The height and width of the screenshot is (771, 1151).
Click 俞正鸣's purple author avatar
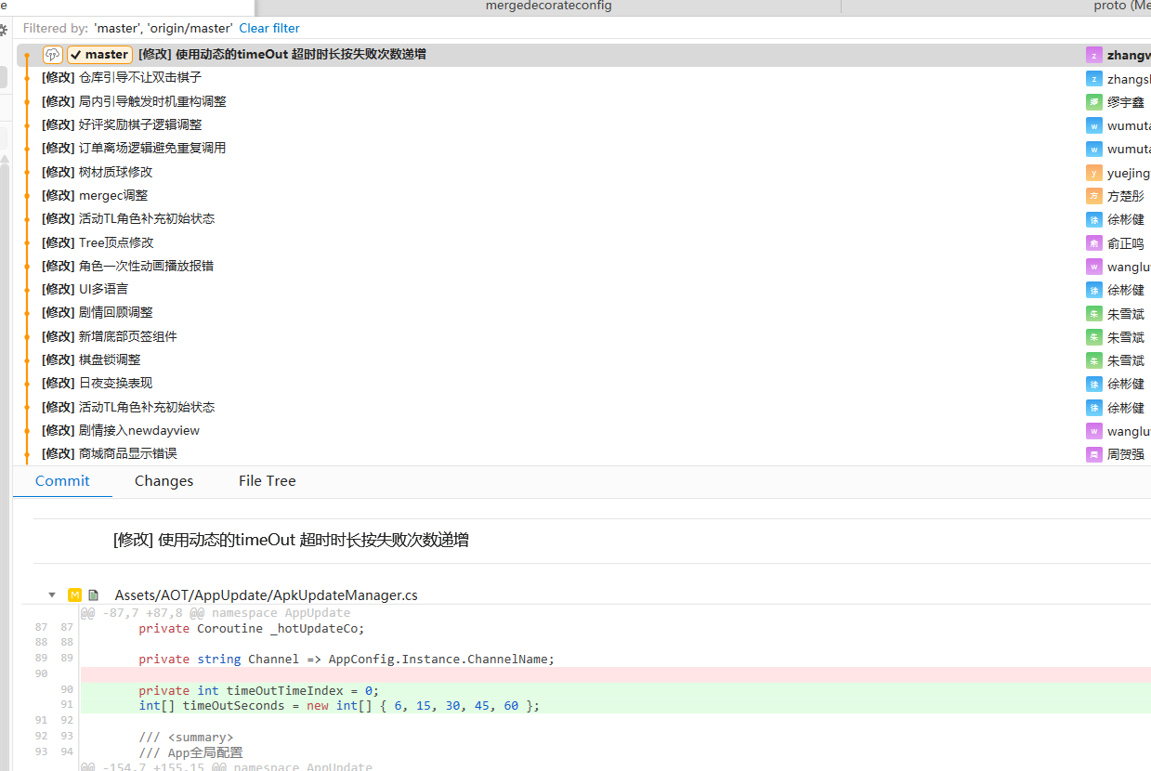1094,243
